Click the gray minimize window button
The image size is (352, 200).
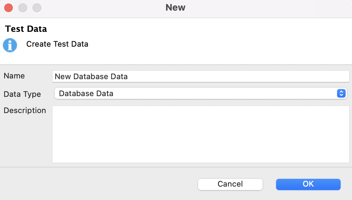click(x=23, y=7)
